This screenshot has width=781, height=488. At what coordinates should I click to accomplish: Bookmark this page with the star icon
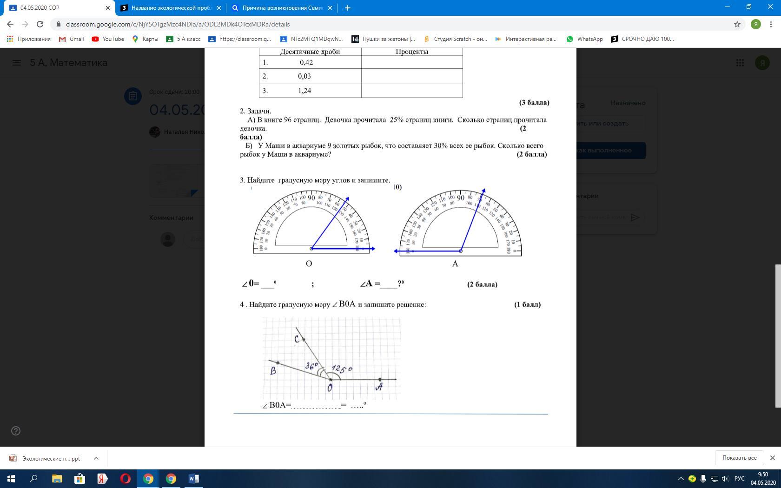click(737, 24)
